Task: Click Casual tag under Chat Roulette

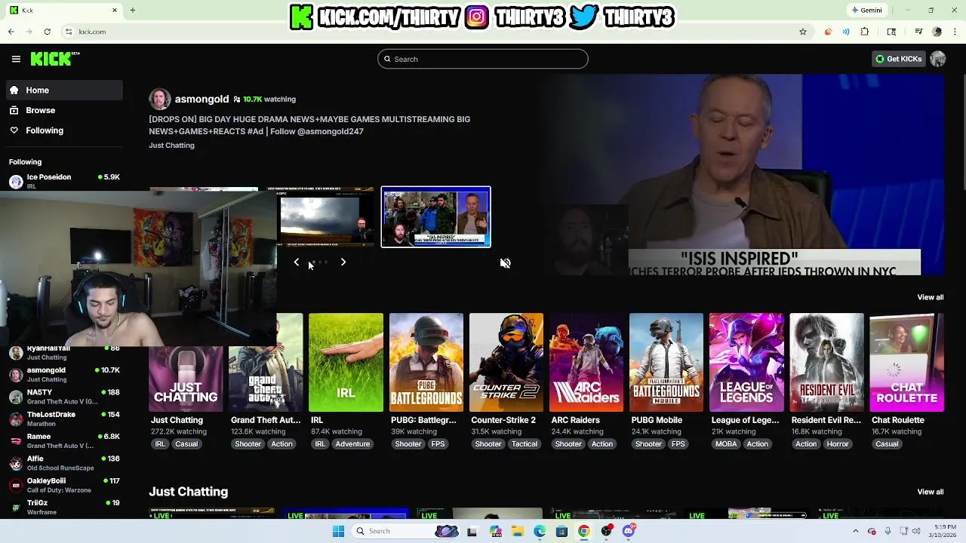Action: (x=887, y=444)
